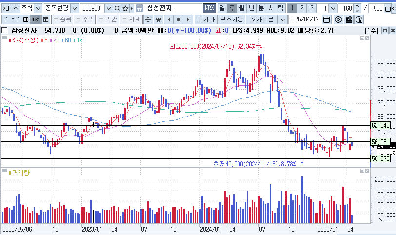This screenshot has width=396, height=235.
Task: Select the 년 yearly period
Action: coord(251,8)
